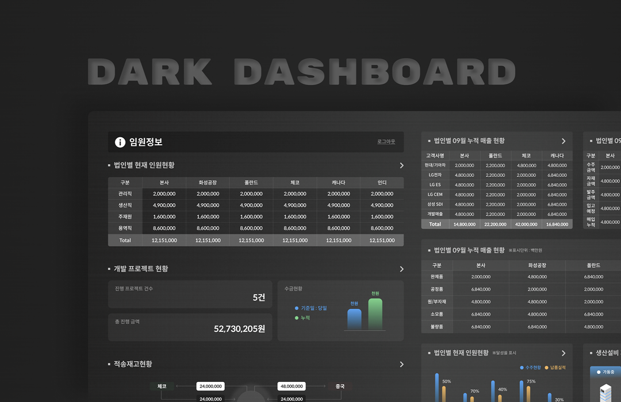Open 적송재고현황 details with its chevron
Viewport: 621px width, 402px height.
click(401, 364)
